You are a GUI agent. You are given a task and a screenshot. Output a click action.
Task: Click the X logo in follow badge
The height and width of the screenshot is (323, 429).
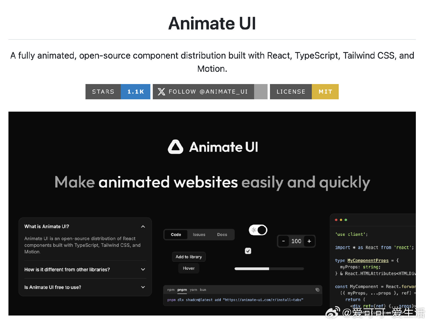[x=161, y=92]
